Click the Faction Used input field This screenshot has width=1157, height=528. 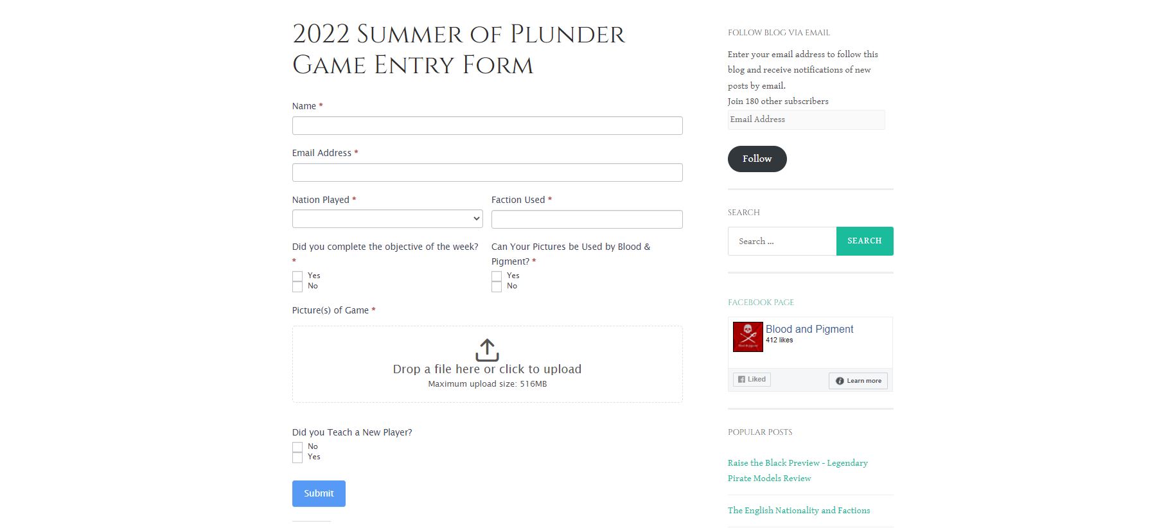click(x=587, y=219)
